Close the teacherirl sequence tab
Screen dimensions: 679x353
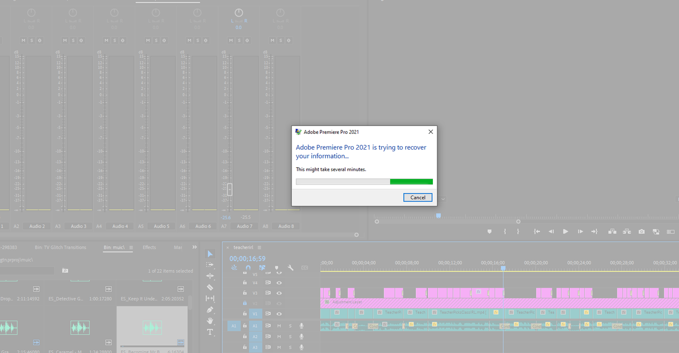pos(229,247)
